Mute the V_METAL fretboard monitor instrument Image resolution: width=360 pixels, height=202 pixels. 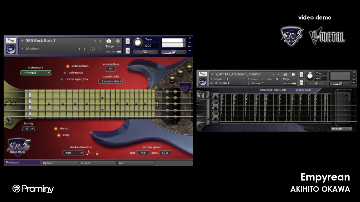click(x=301, y=83)
